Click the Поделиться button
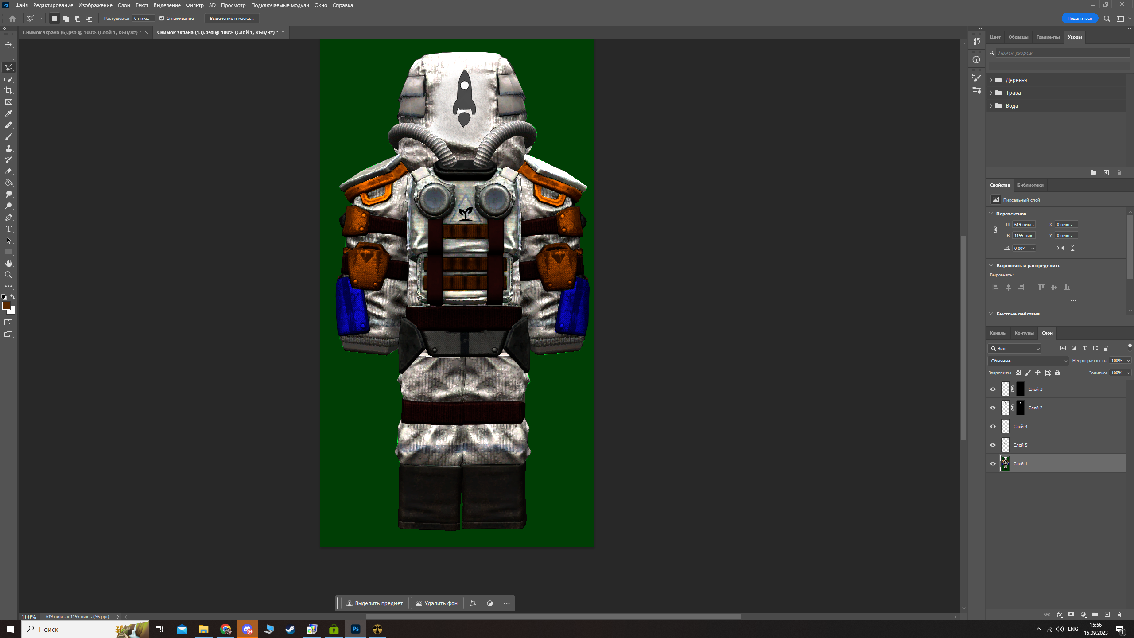This screenshot has height=638, width=1134. click(x=1080, y=19)
